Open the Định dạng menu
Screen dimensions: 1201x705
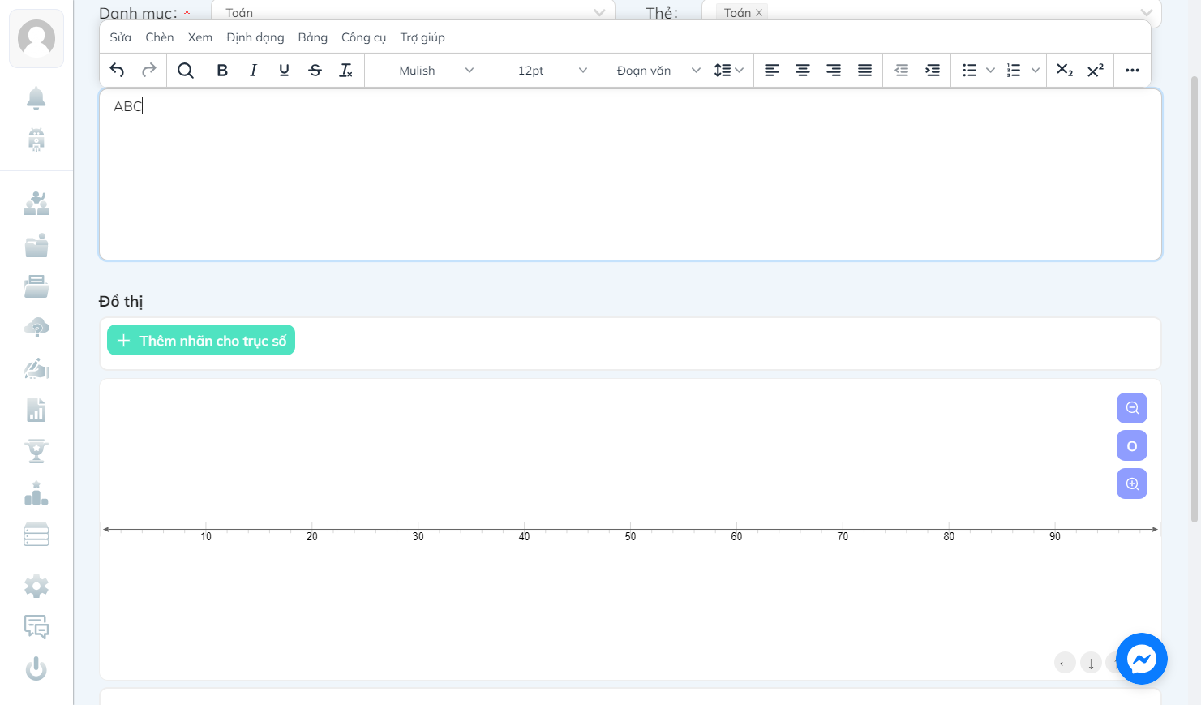click(x=255, y=37)
